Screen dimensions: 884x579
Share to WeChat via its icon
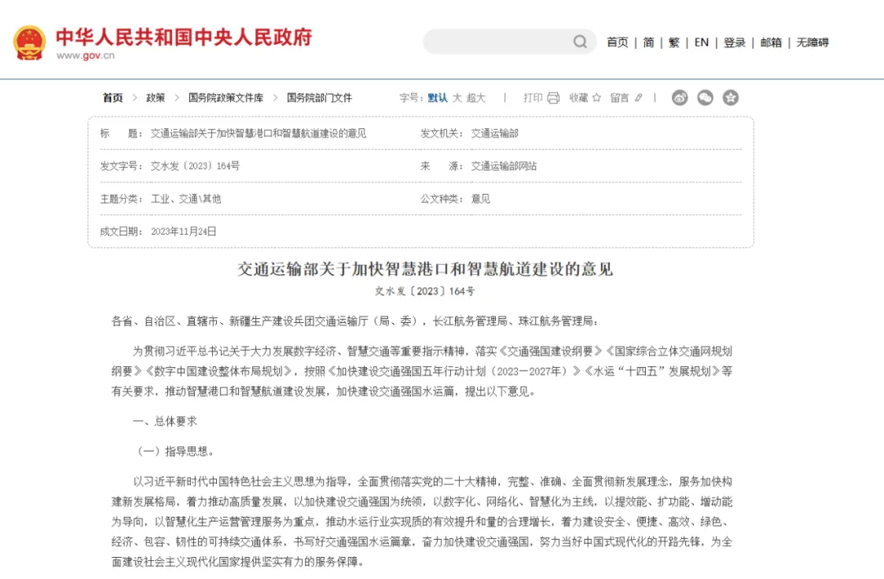pyautogui.click(x=705, y=98)
